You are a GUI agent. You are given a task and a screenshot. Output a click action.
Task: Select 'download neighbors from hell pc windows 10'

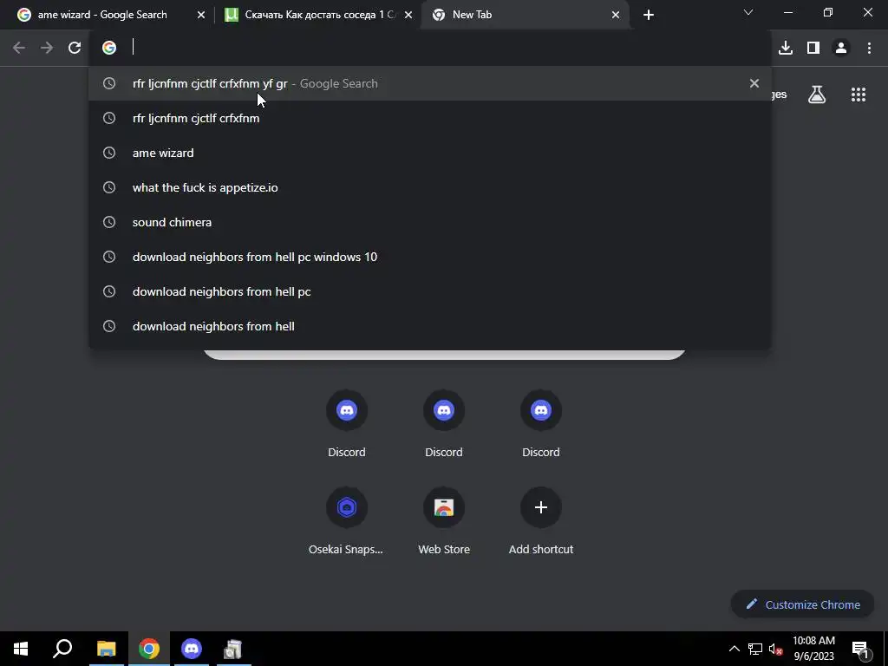pos(429,257)
